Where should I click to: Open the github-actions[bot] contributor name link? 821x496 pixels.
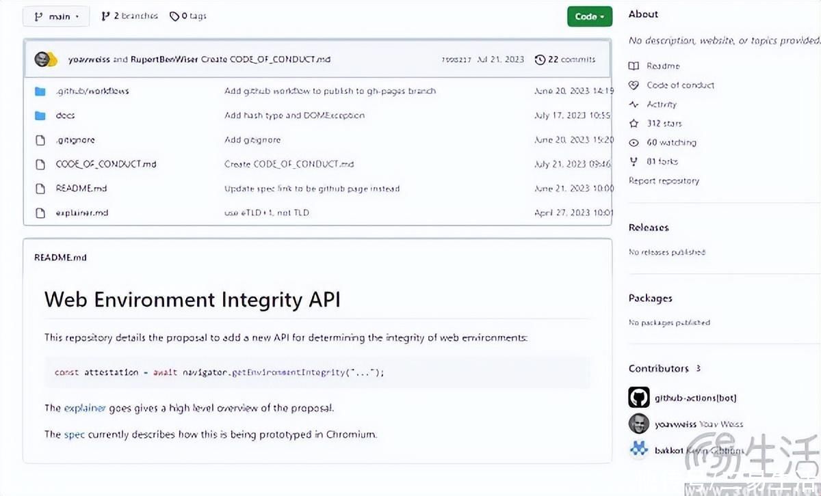tap(696, 398)
